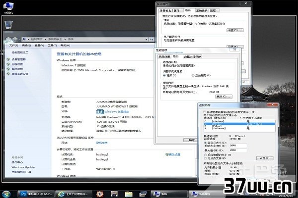Screen dimensions: 298x198
Task: Open the address bar history dropdown arrow
Action: point(147,39)
